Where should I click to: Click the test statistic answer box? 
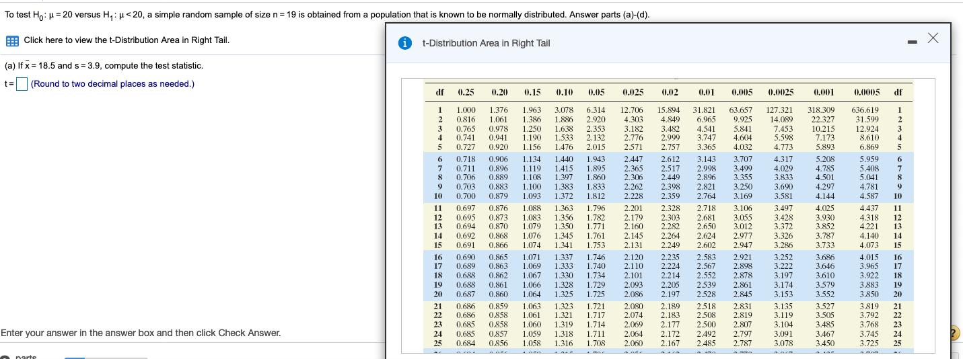click(x=22, y=84)
